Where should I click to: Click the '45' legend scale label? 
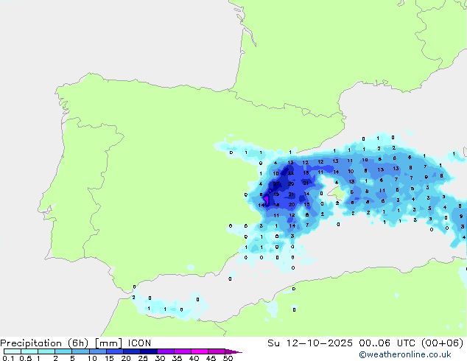tap(211, 358)
